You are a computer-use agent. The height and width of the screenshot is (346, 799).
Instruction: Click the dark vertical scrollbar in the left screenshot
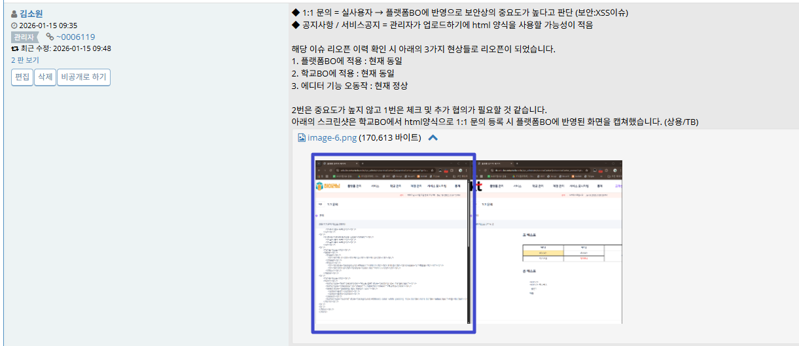tap(469, 262)
